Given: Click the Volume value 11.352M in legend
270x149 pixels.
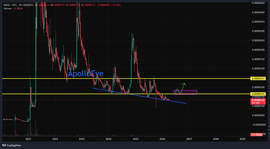Looking at the screenshot, I should pos(18,9).
